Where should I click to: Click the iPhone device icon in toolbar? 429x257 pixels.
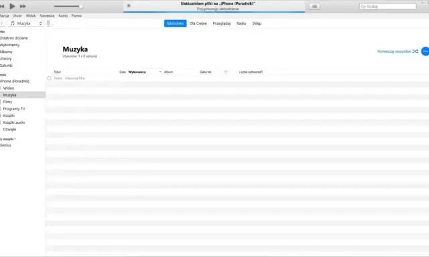[x=48, y=23]
